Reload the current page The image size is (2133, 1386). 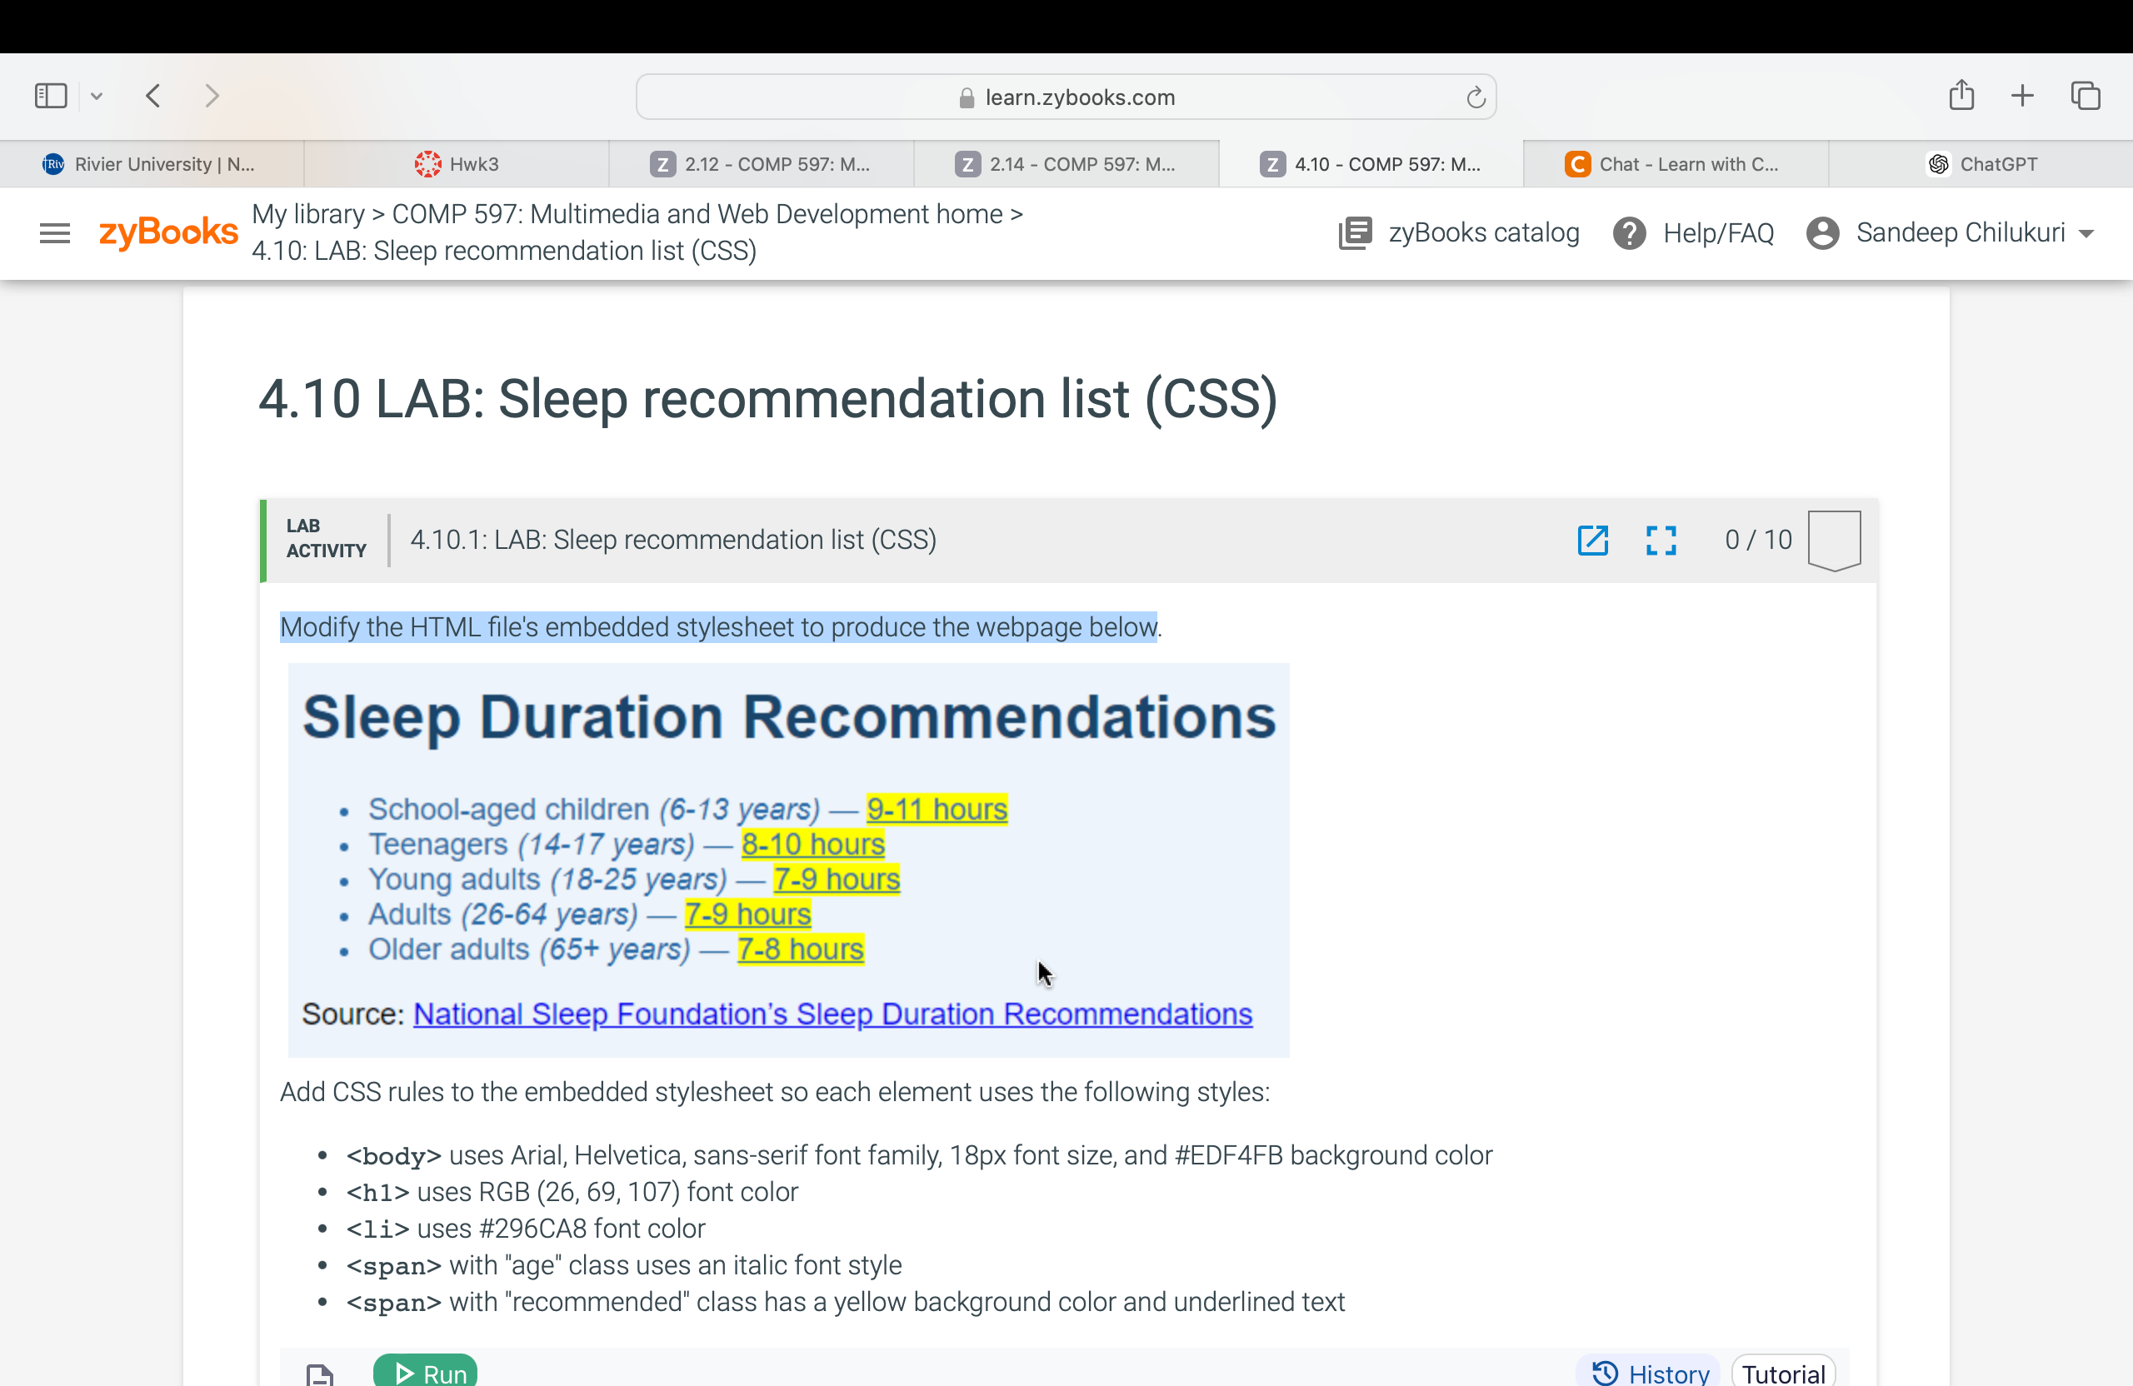point(1475,97)
